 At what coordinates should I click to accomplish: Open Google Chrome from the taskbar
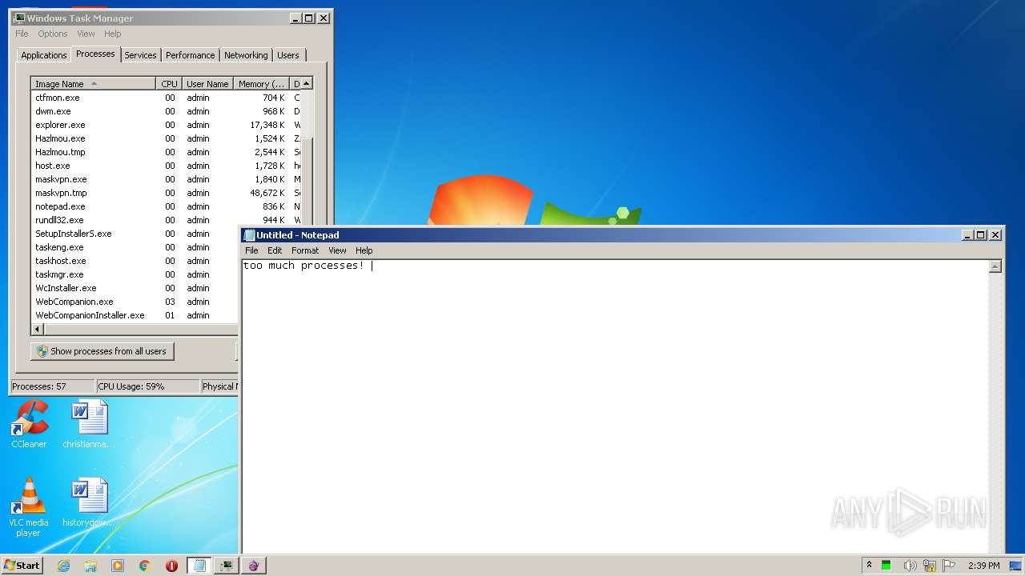(x=145, y=566)
